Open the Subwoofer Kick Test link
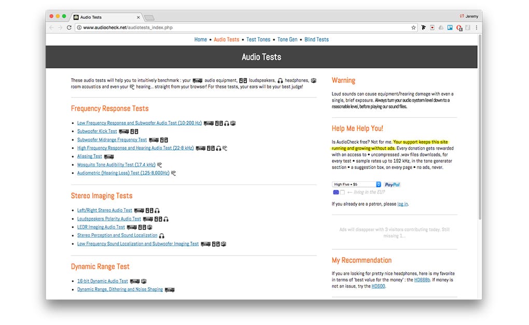The width and height of the screenshot is (529, 325). tap(97, 132)
